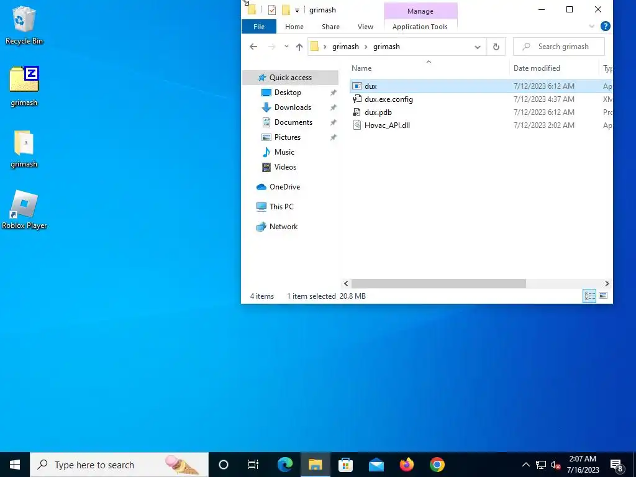Open the muted volume tray icon
Viewport: 636px width, 477px height.
(556, 465)
